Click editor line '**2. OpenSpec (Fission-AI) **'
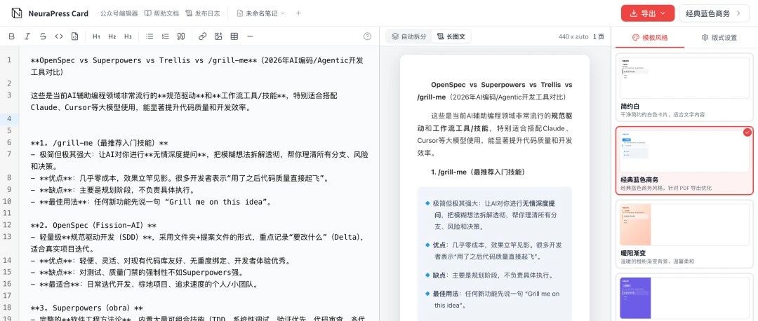 coord(93,225)
